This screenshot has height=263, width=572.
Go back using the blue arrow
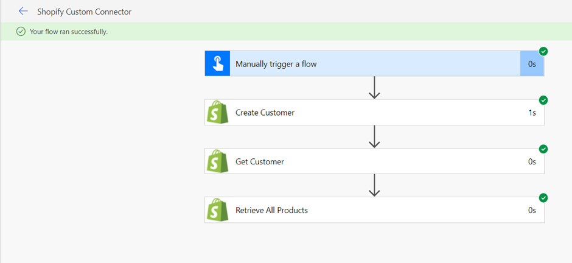pos(23,12)
